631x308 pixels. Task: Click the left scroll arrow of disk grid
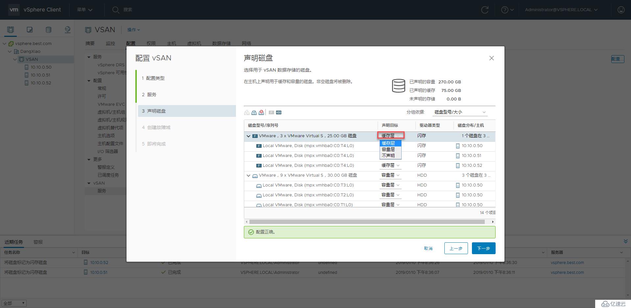[x=247, y=222]
